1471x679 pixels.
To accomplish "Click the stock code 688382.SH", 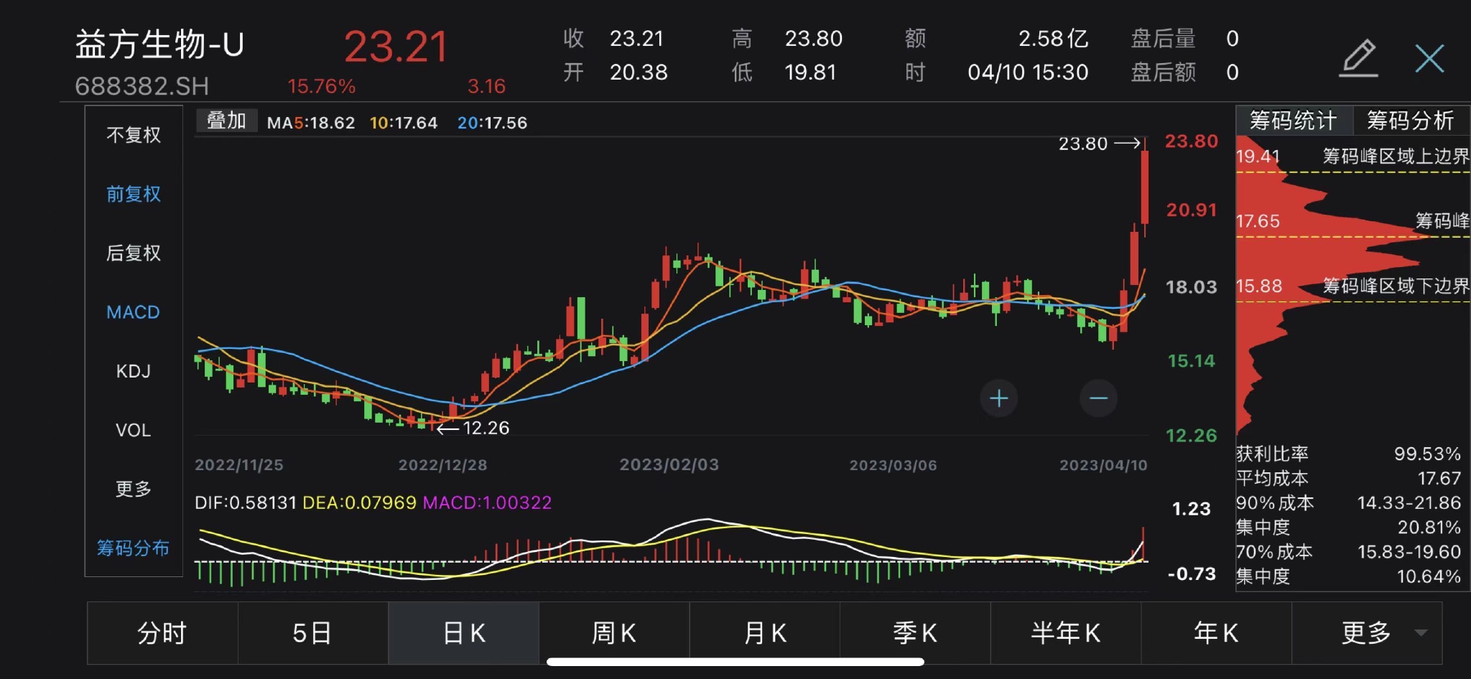I will [142, 86].
